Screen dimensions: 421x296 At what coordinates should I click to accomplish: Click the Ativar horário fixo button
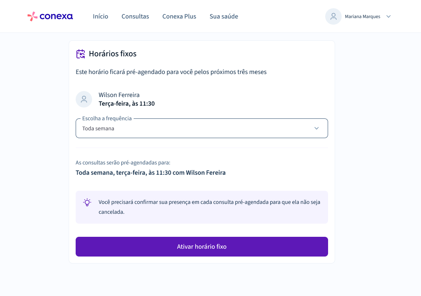point(201,247)
